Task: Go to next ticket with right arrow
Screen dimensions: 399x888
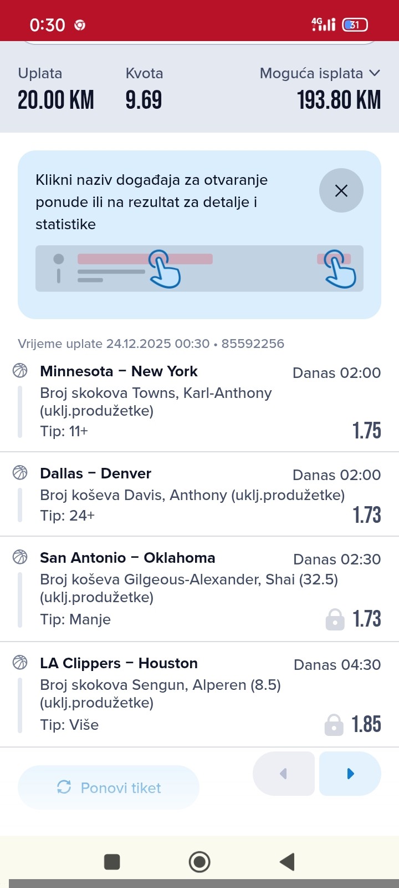Action: (x=350, y=774)
